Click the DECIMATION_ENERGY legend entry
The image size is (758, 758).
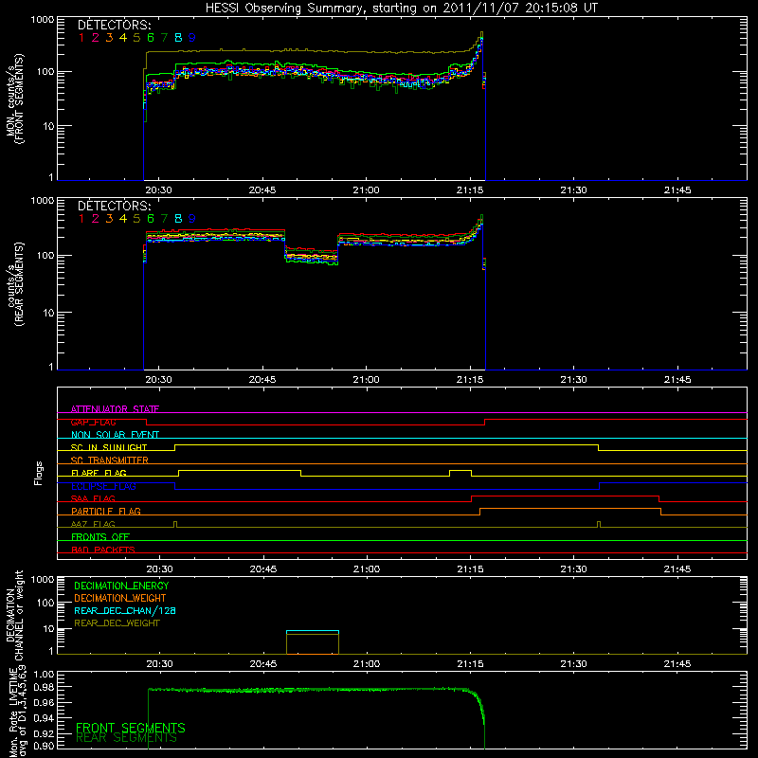coord(121,586)
